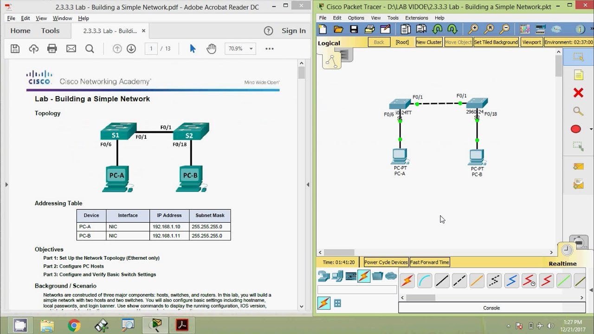Open the Window menu in Acrobat

(62, 18)
